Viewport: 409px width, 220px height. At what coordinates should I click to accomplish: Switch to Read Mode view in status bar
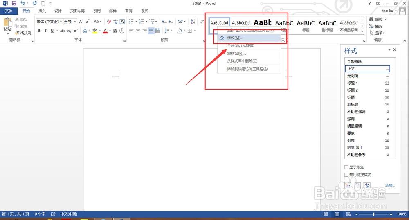(x=326, y=214)
